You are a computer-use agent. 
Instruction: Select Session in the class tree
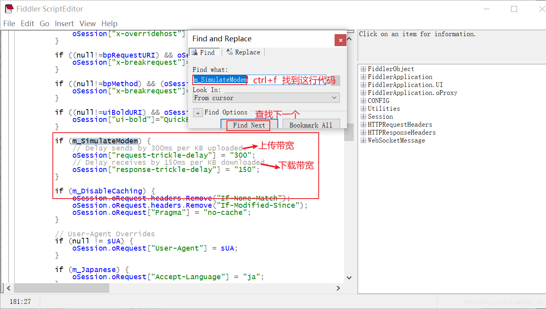coord(380,117)
